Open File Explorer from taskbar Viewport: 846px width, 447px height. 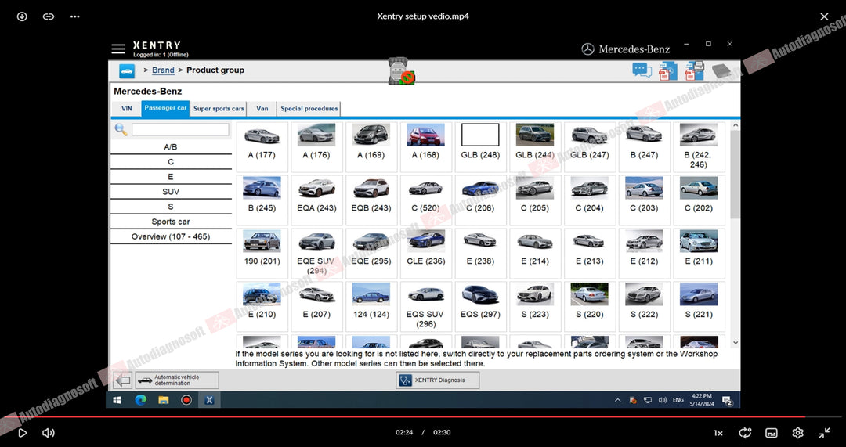[x=164, y=400]
